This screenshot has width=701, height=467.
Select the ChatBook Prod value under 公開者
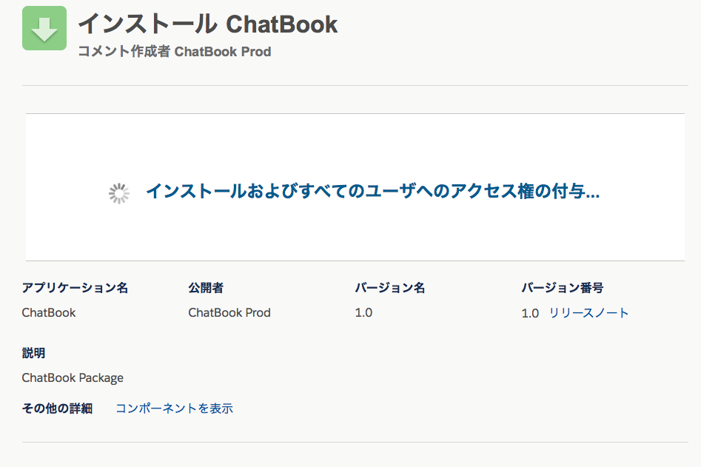coord(229,313)
